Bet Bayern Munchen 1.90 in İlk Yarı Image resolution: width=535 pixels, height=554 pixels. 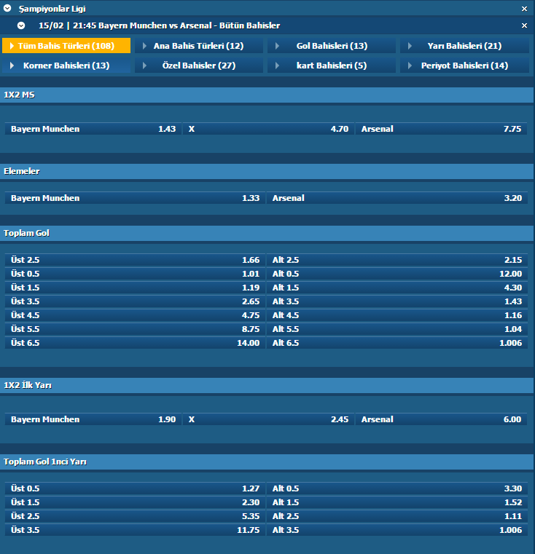(x=93, y=419)
